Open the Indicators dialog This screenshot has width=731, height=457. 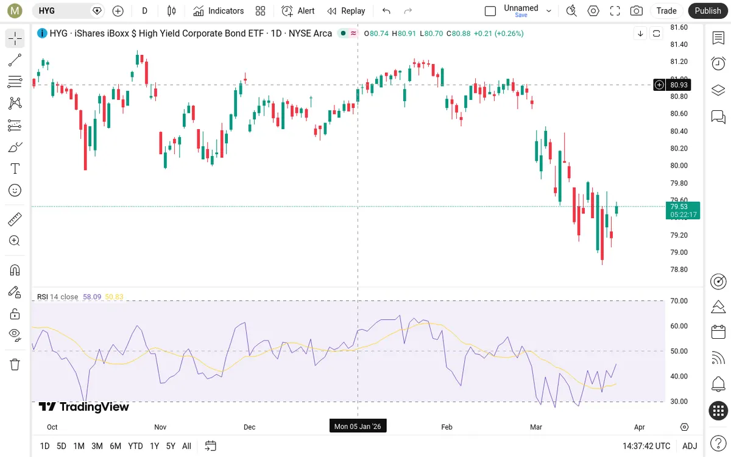coord(219,10)
